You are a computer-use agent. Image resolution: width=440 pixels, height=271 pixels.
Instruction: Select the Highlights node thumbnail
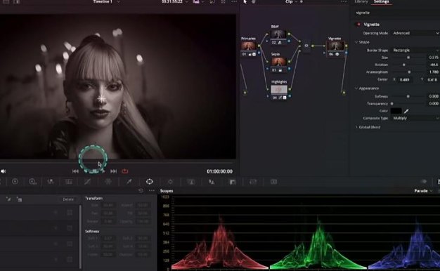[x=279, y=89]
